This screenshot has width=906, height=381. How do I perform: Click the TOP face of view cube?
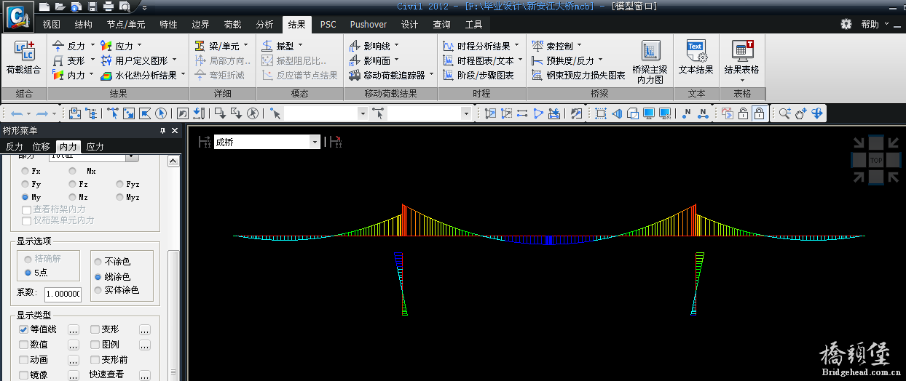click(875, 160)
